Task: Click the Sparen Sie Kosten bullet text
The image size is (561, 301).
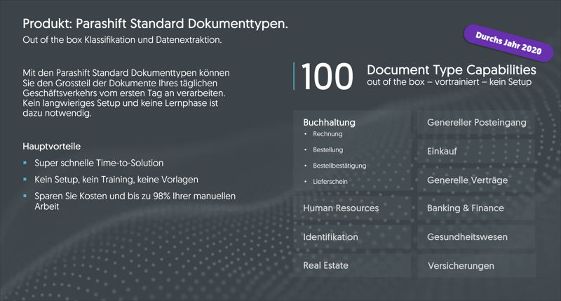Action: click(135, 201)
